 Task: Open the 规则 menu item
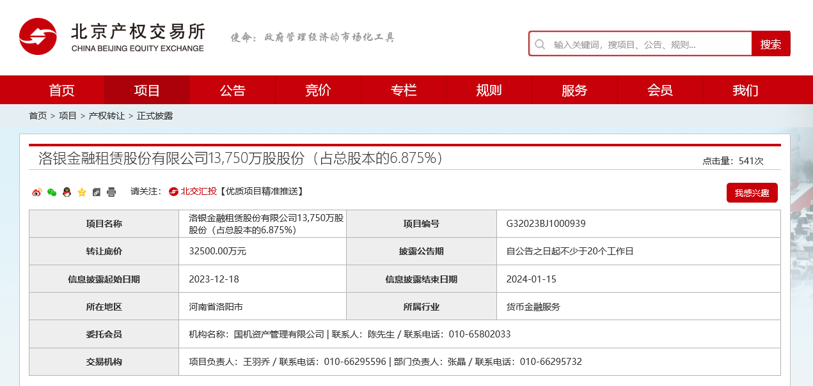coord(489,90)
